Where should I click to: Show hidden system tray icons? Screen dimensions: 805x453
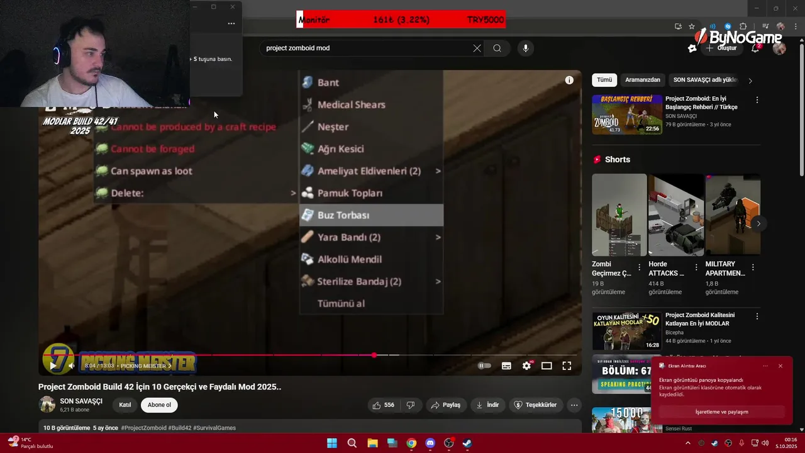(x=687, y=443)
